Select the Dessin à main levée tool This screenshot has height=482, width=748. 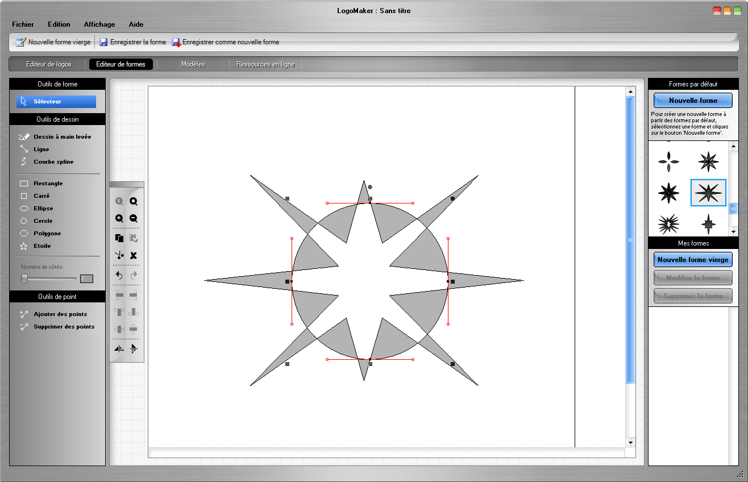[x=61, y=136]
